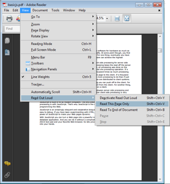The width and height of the screenshot is (170, 184).
Task: Click the Find input field
Action: 12,29
